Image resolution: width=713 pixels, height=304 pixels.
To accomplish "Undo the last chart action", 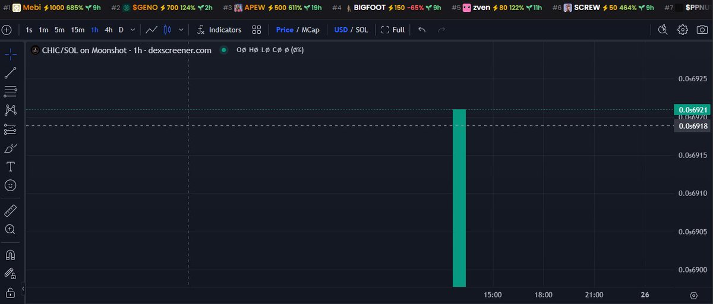I will [422, 30].
